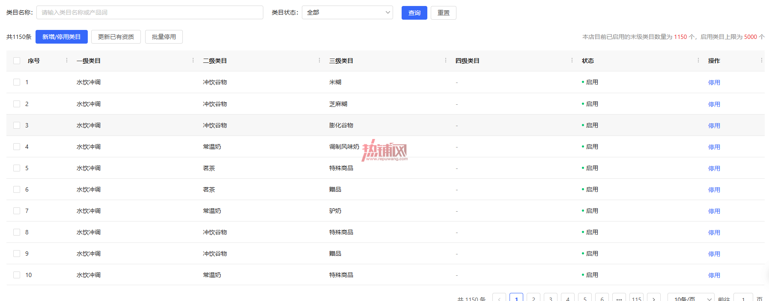
Task: Click the 新增/停用类目 button
Action: (x=62, y=37)
